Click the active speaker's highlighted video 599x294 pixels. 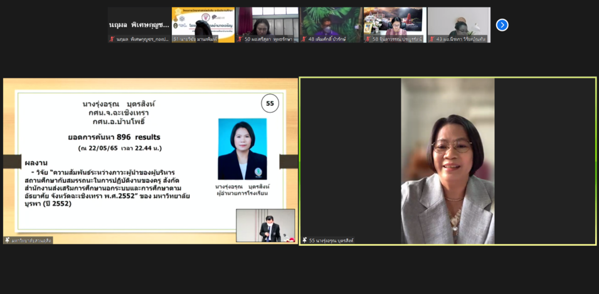pyautogui.click(x=447, y=160)
